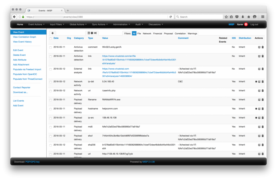
Task: Select the md5 attribute row checkbox
Action: (50, 127)
